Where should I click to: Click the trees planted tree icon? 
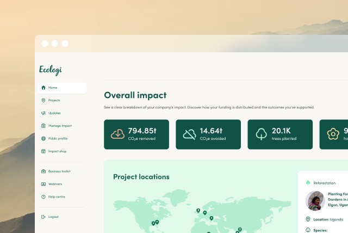pos(261,134)
